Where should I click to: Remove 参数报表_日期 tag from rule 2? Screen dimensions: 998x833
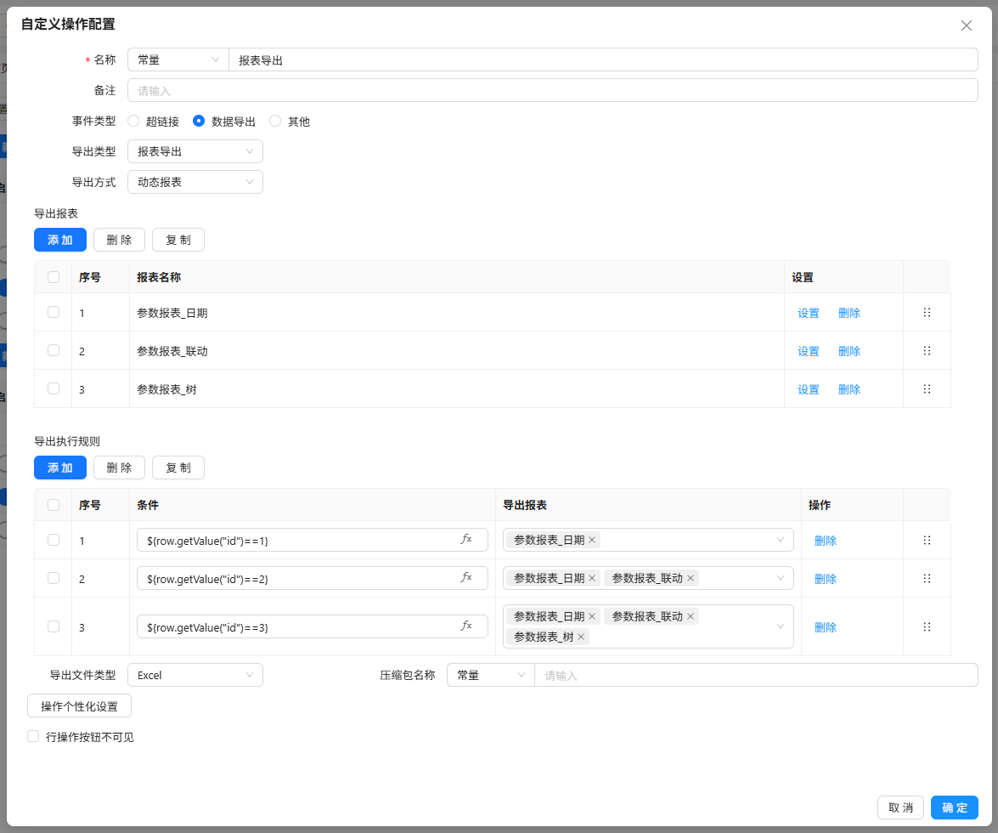[592, 578]
